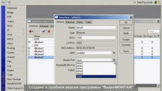
Task: Click Make Supout.rif in sidebar
Action: click(15, 88)
